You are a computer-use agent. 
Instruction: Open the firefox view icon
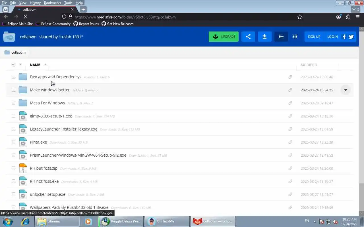pyautogui.click(x=5, y=9)
